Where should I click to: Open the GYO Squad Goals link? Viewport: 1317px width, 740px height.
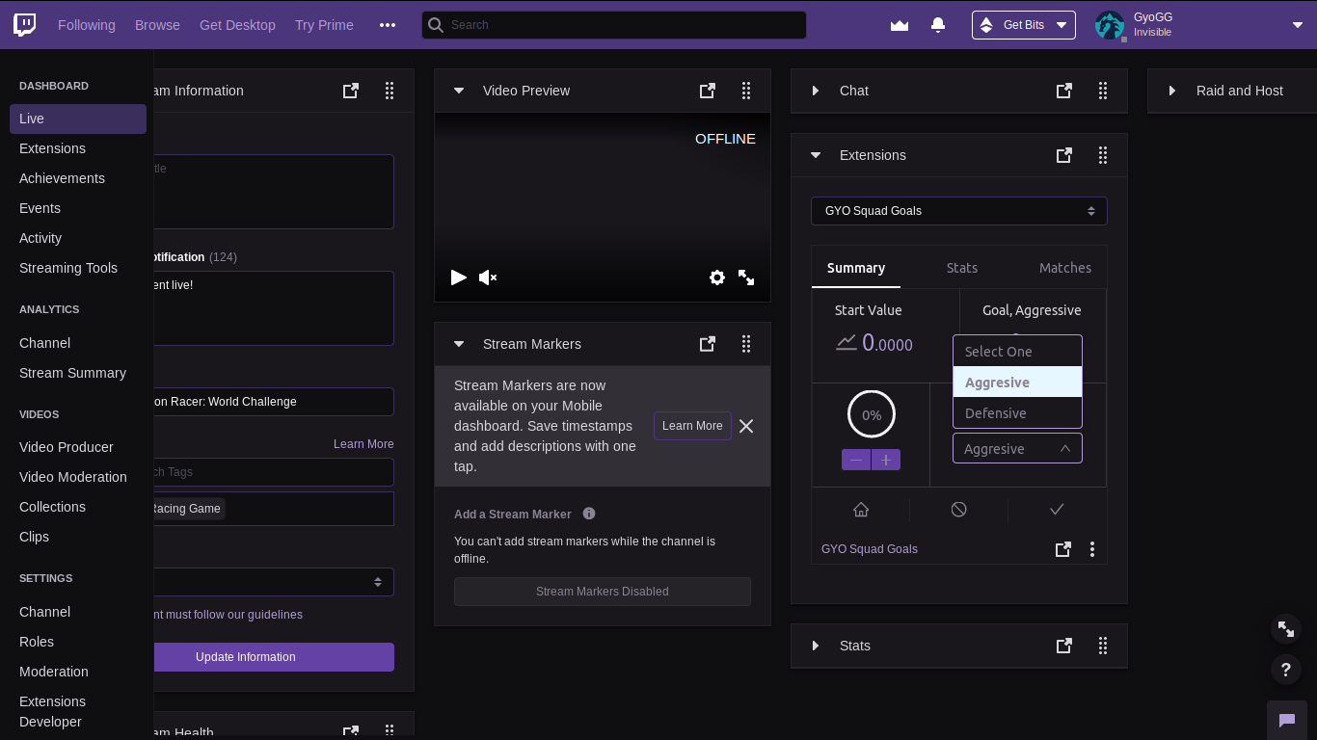click(870, 549)
